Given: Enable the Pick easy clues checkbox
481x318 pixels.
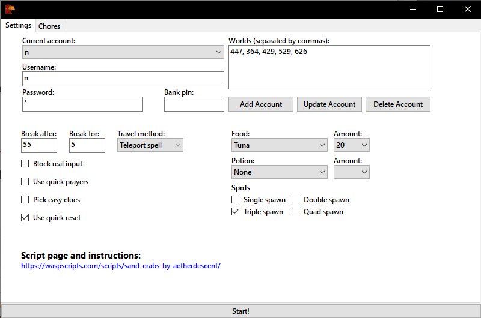Looking at the screenshot, I should click(x=25, y=200).
